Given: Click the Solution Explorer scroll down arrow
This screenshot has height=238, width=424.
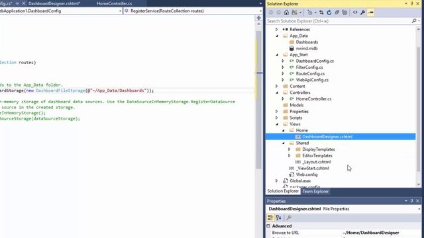Looking at the screenshot, I should 419,184.
